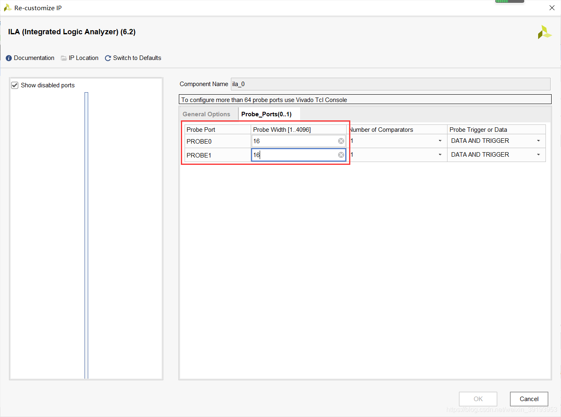The height and width of the screenshot is (417, 561).
Task: Click the Probe Port column header
Action: pyautogui.click(x=218, y=130)
